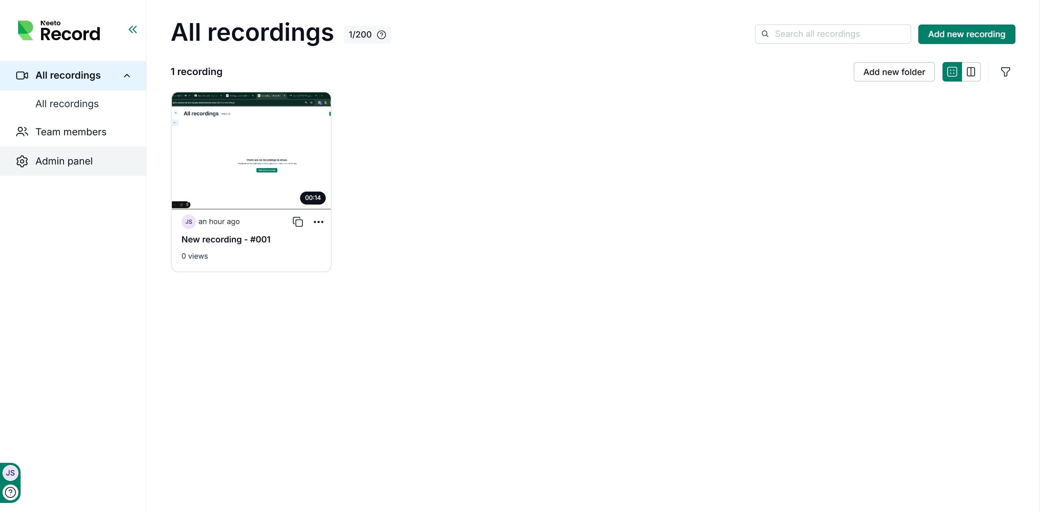This screenshot has height=513, width=1040.
Task: Click Add new recording button
Action: 966,34
